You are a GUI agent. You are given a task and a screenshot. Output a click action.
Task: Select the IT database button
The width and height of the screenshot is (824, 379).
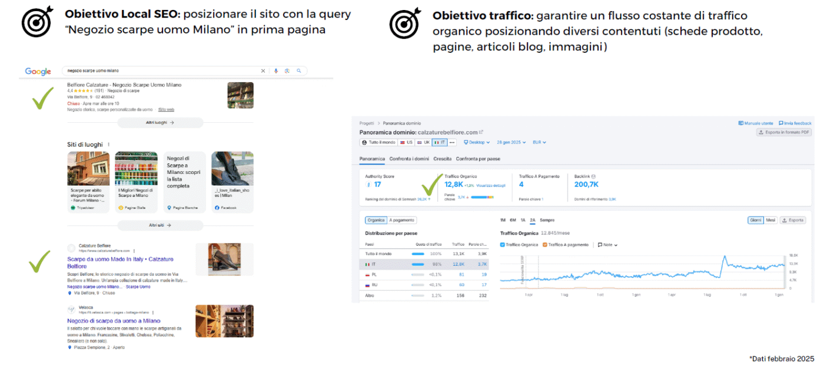pos(440,142)
